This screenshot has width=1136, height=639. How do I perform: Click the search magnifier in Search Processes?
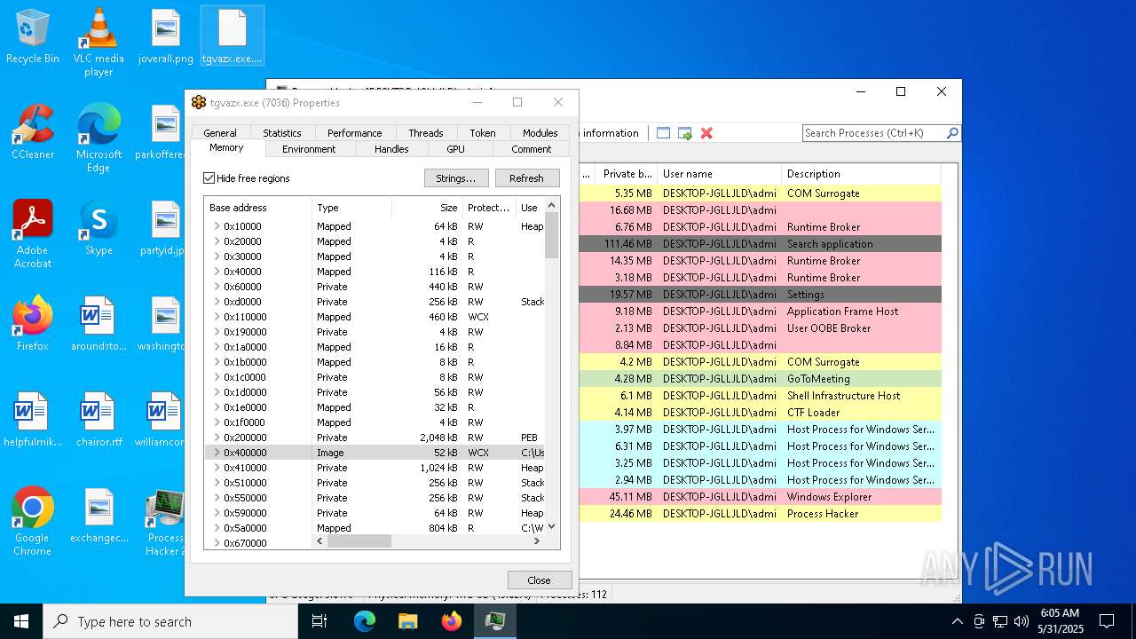(952, 133)
